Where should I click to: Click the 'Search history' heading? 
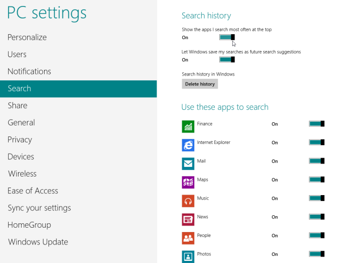(206, 16)
